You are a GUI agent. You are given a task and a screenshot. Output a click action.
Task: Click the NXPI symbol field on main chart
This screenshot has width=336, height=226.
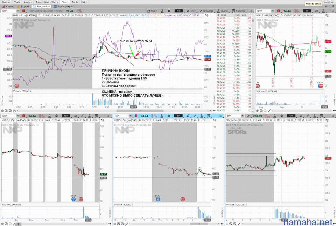point(8,11)
